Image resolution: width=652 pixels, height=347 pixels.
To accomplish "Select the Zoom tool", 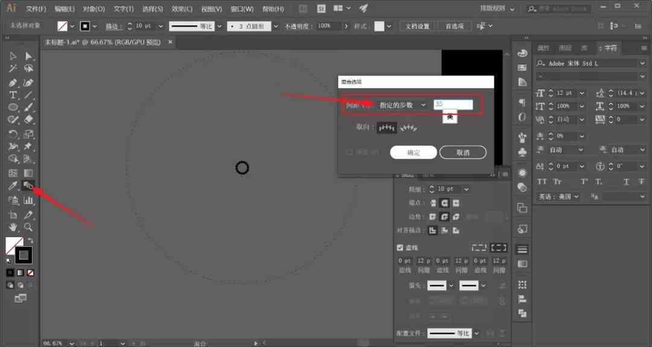I will click(28, 227).
